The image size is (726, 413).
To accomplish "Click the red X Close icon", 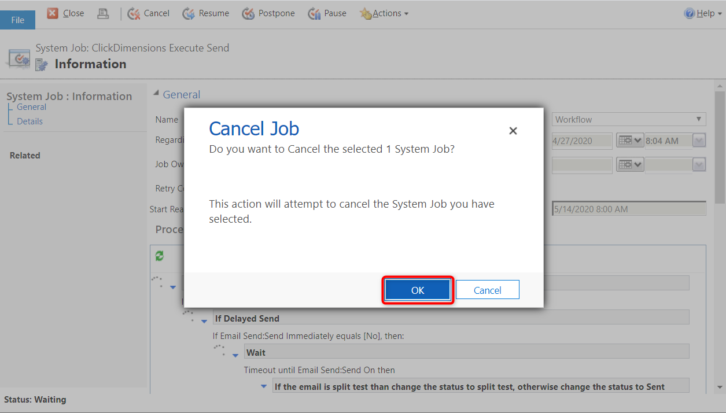I will 51,13.
